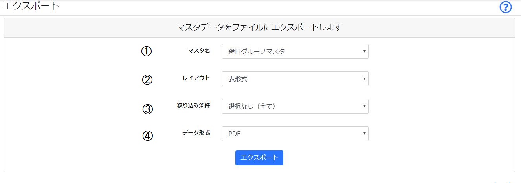Viewport: 521px width, 183px height.
Task: Open the マスタ名 dropdown showing 締日グループマスタ
Action: click(x=295, y=51)
